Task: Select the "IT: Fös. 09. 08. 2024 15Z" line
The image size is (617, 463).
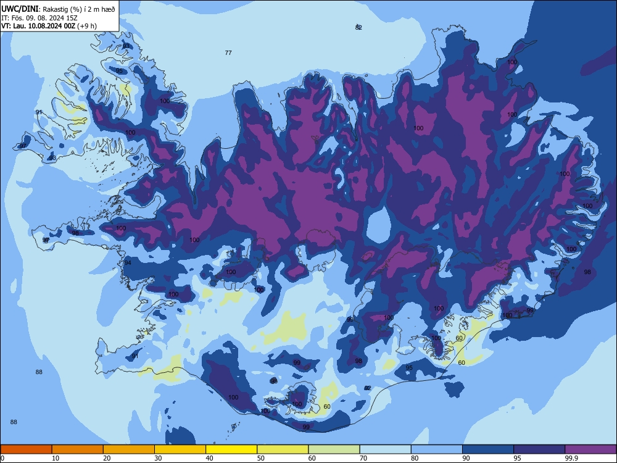Action: pos(39,18)
